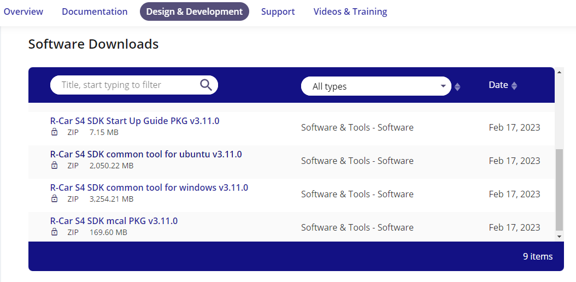Screen dimensions: 576x282
Task: Open the Videos & Training tab
Action: tap(350, 11)
